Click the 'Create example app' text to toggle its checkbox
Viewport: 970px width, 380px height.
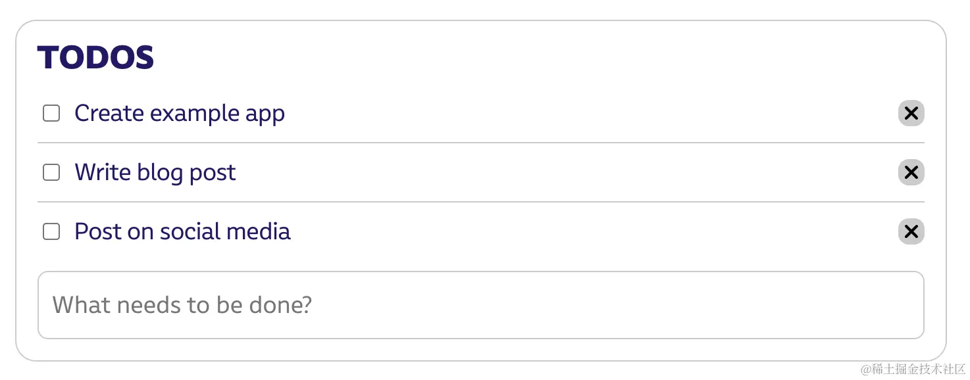click(x=180, y=113)
